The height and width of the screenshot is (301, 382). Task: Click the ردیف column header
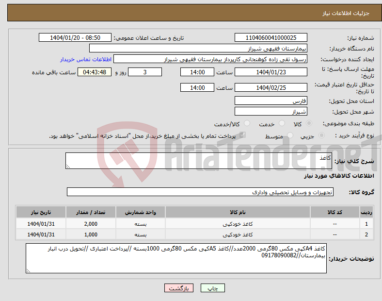(366, 212)
